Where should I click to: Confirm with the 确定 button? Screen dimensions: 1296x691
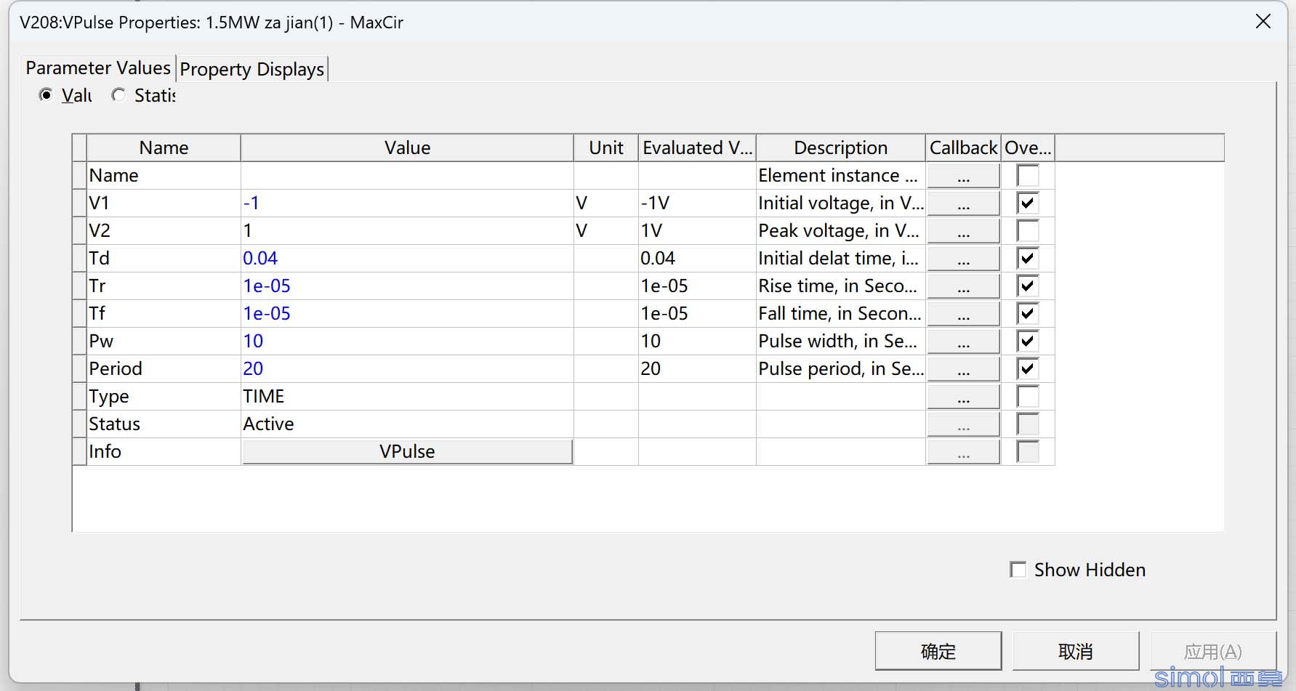tap(938, 651)
